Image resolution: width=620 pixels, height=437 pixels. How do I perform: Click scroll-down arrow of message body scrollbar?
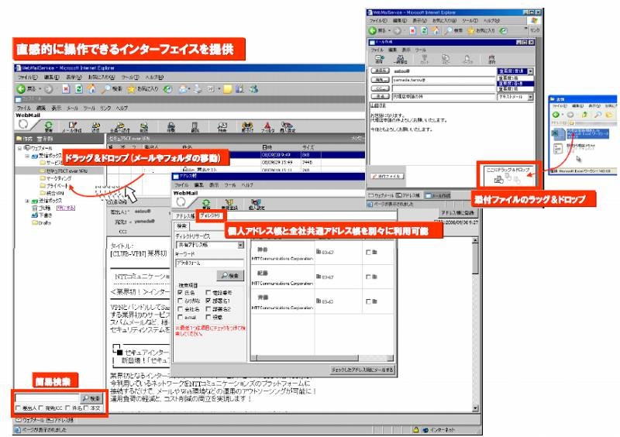point(475,408)
